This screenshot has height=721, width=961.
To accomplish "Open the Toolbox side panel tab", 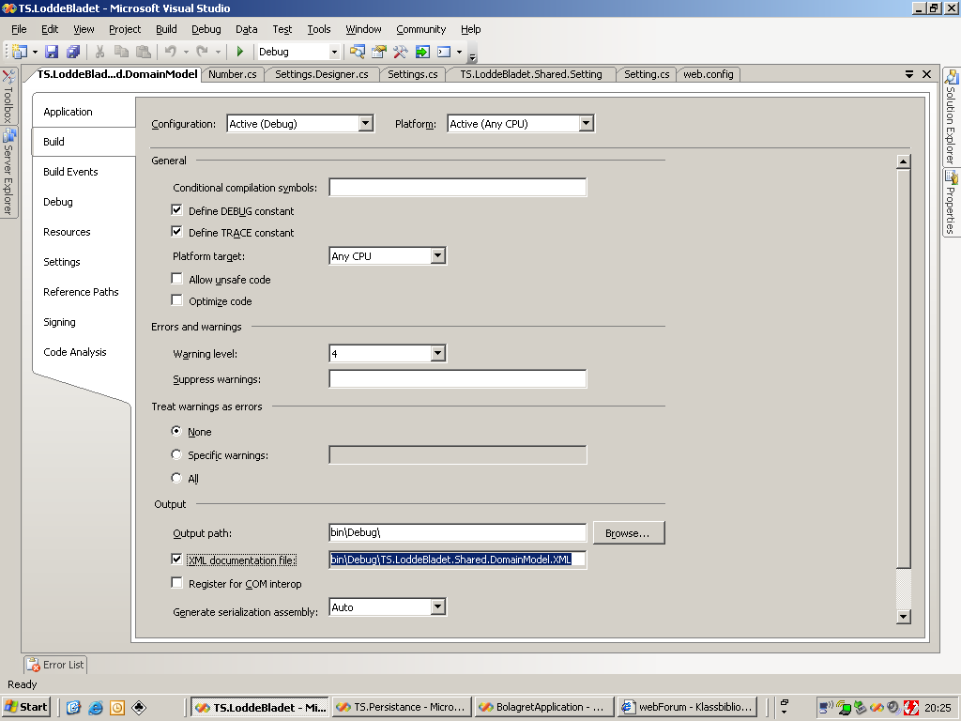I will tap(8, 97).
